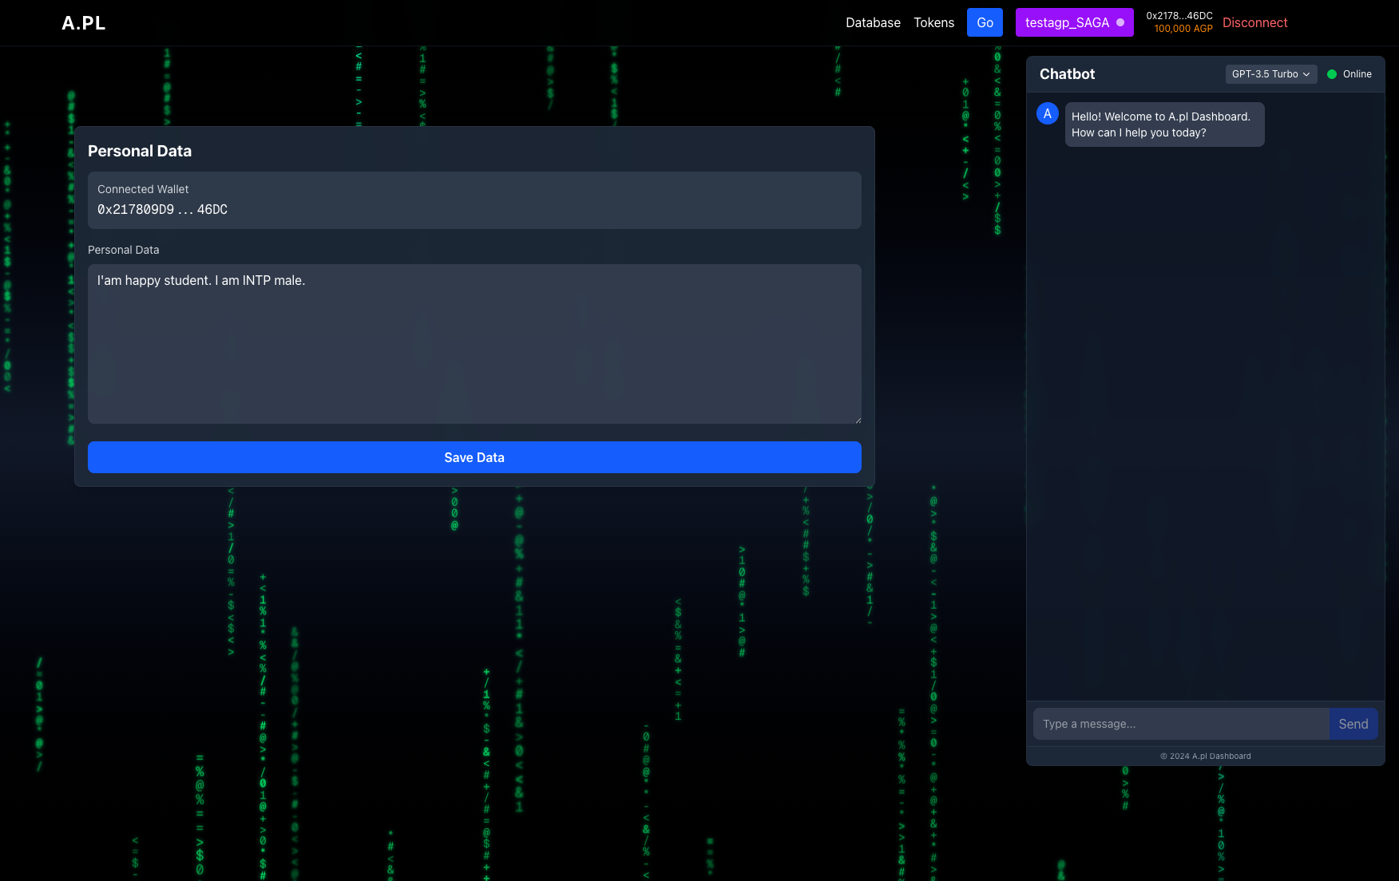
Task: Save the personal data
Action: (474, 457)
